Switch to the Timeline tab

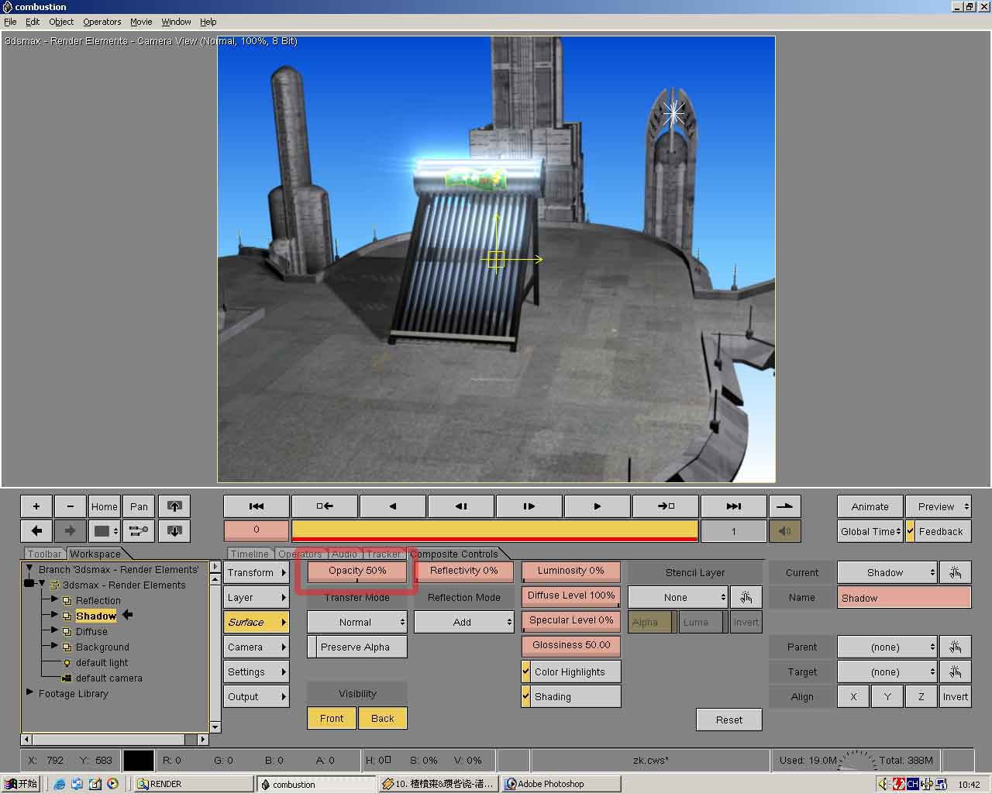coord(250,554)
